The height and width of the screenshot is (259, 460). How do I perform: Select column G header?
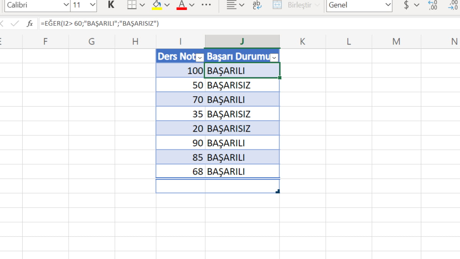point(92,41)
